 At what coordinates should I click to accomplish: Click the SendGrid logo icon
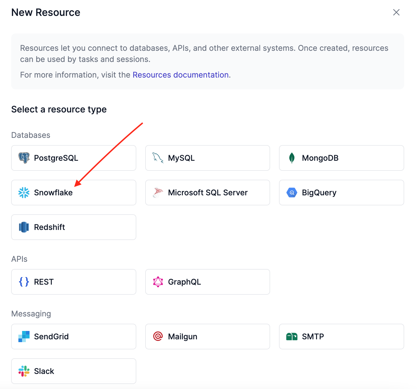(24, 337)
